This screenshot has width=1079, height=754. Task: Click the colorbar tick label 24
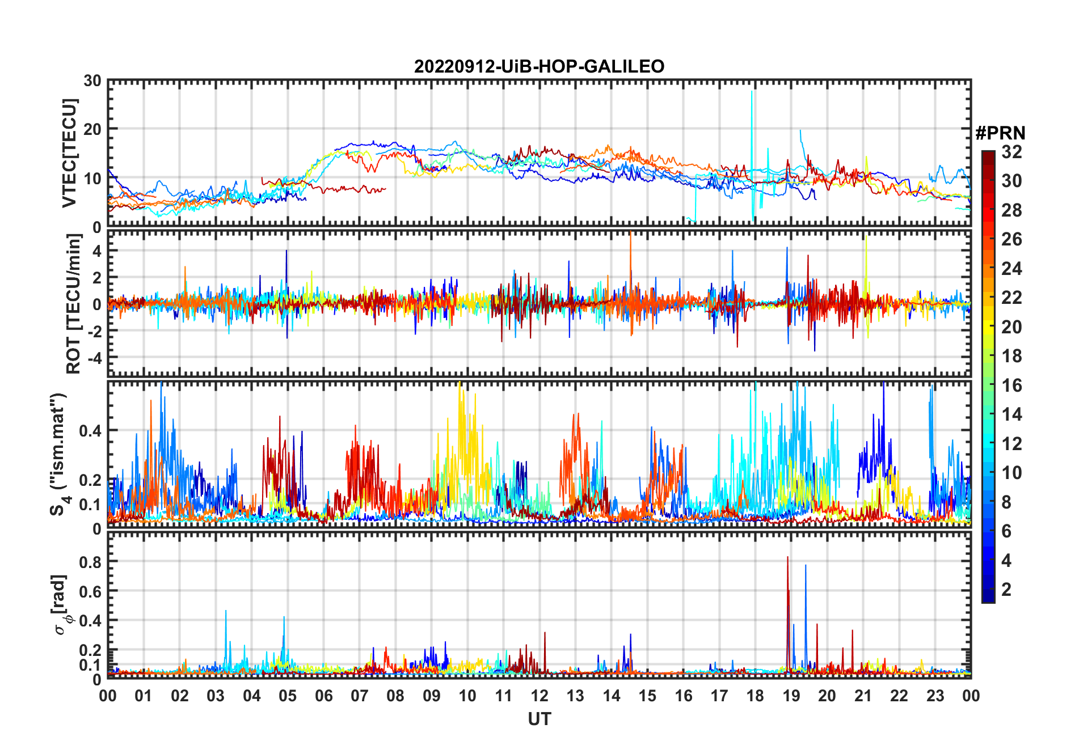point(1011,269)
